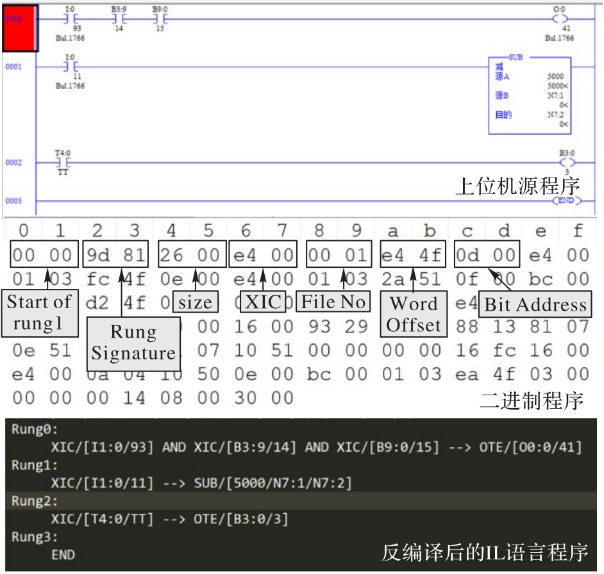Click the red rung 0000 marker
604x574 pixels.
click(20, 28)
